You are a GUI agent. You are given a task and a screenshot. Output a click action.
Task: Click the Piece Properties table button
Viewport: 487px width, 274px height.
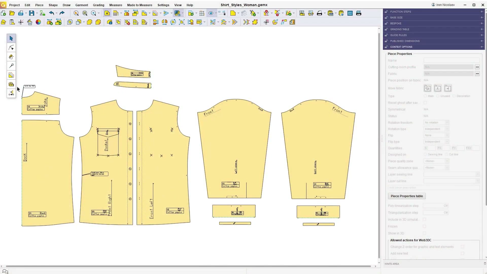click(407, 196)
